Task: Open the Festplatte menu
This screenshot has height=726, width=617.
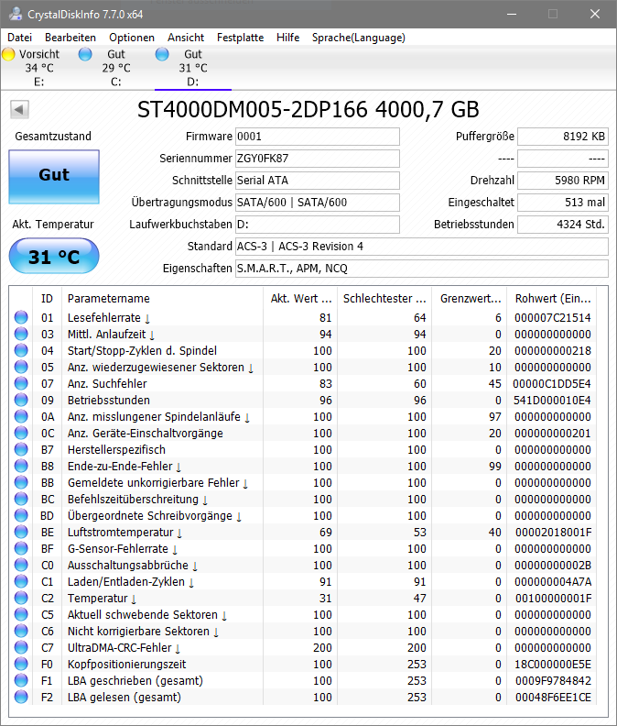Action: pyautogui.click(x=241, y=38)
